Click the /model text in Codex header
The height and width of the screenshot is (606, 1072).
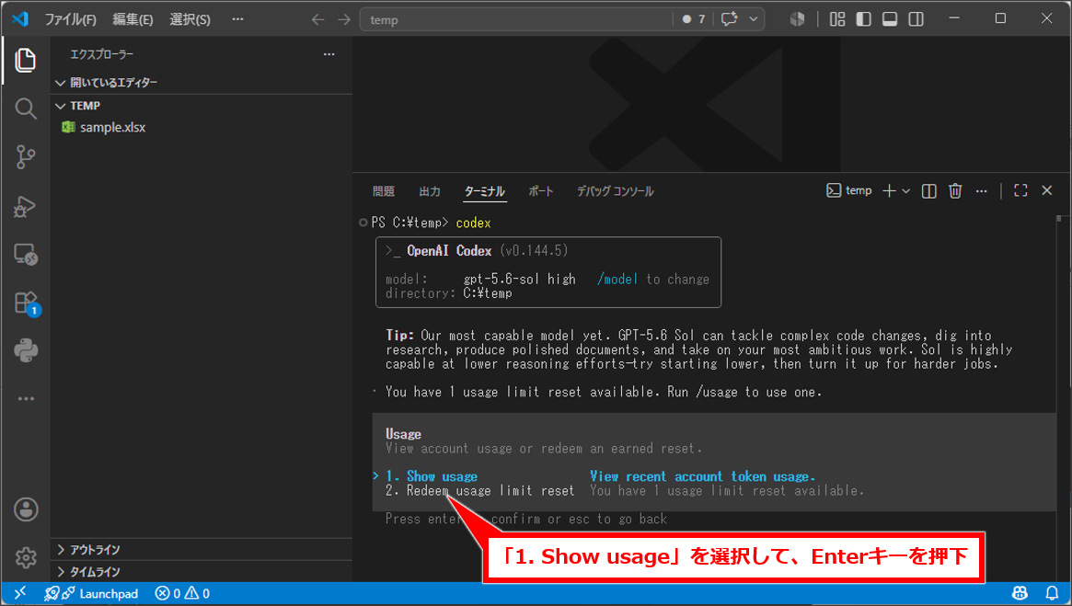pyautogui.click(x=617, y=279)
